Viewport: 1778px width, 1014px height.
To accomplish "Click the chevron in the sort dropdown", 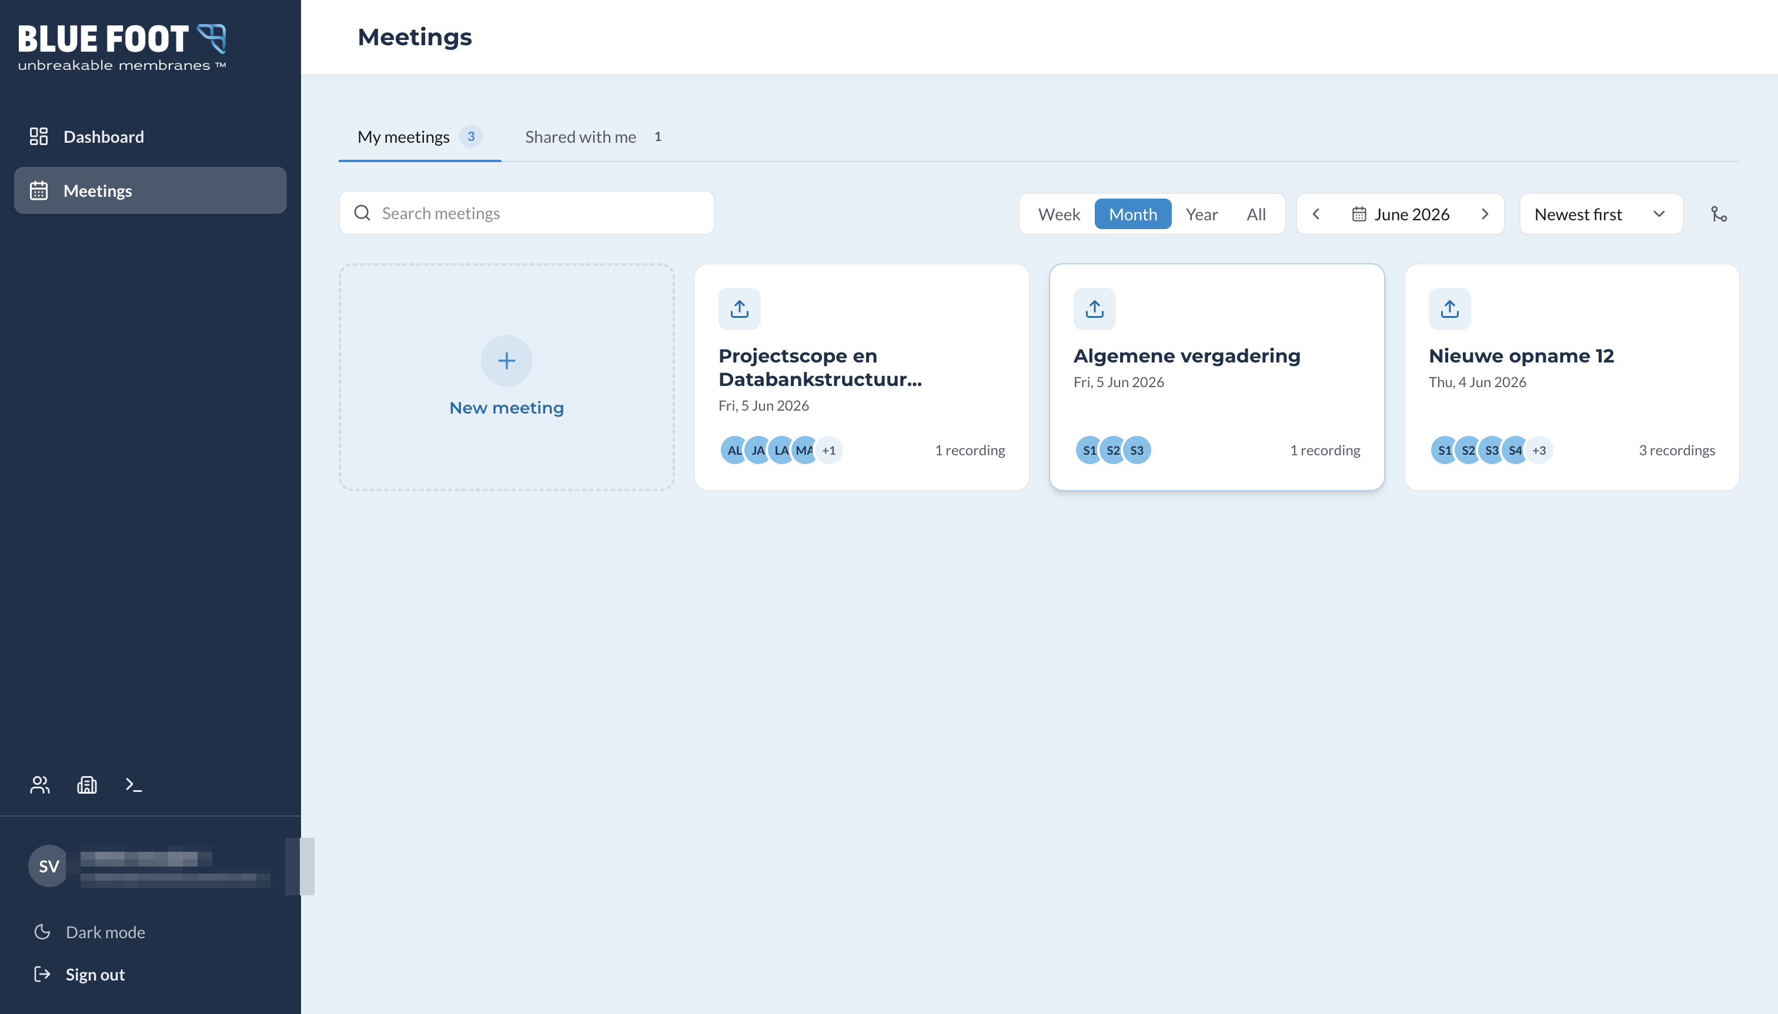I will 1659,214.
